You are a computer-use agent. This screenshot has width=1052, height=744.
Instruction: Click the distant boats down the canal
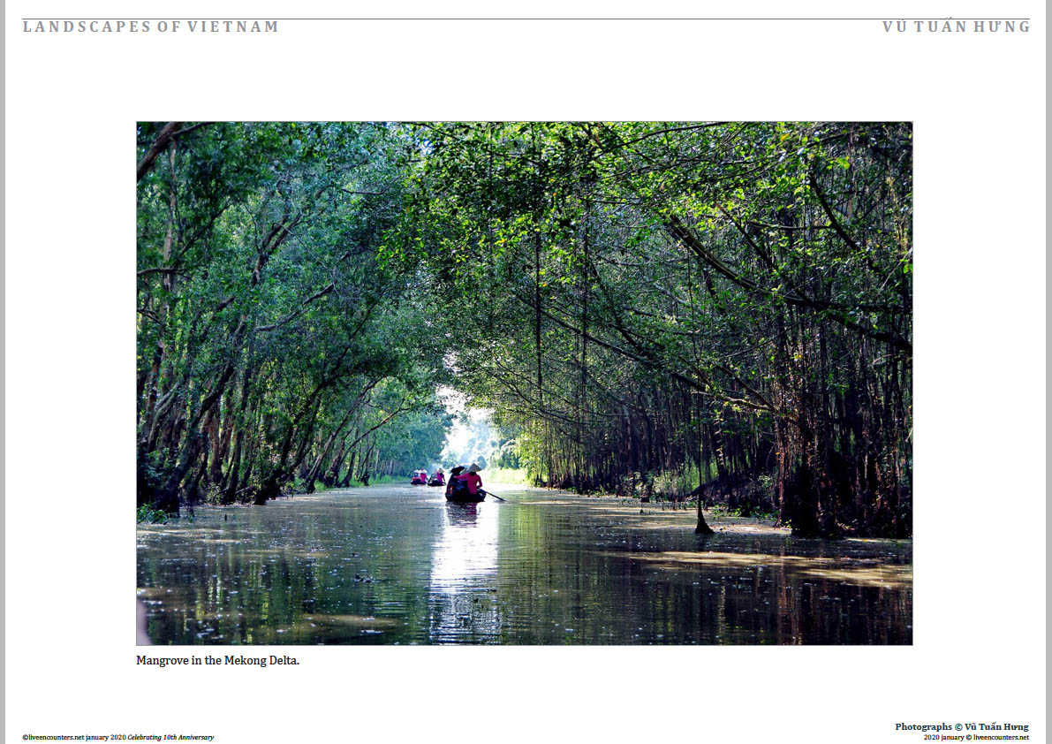point(428,478)
